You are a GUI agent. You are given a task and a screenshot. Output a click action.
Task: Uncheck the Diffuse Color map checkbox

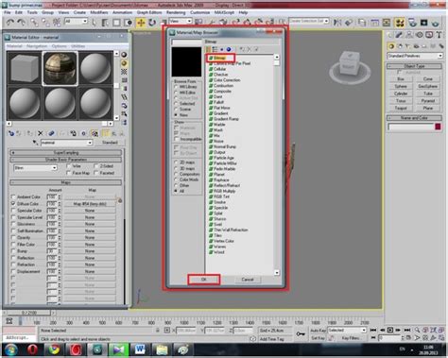pos(13,204)
